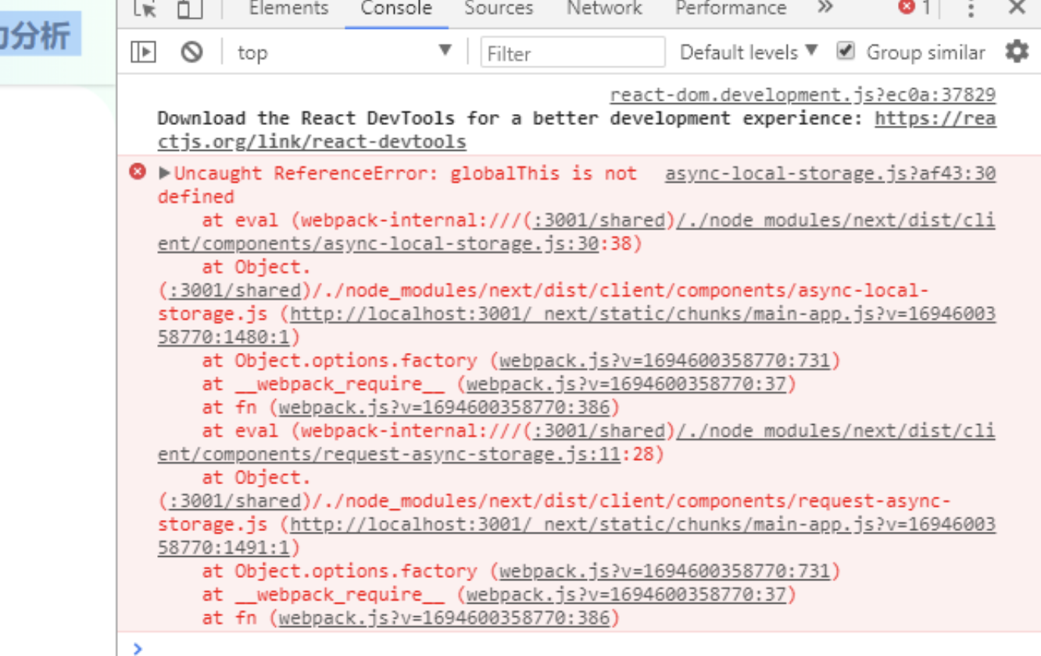
Task: Open the async-local-storage.js:30 stack link
Action: click(577, 232)
